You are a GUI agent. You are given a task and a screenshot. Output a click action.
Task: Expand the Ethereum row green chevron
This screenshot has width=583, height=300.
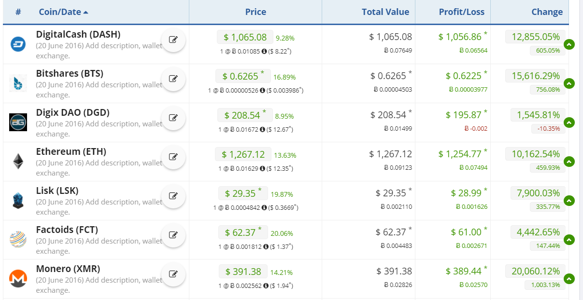pos(569,162)
